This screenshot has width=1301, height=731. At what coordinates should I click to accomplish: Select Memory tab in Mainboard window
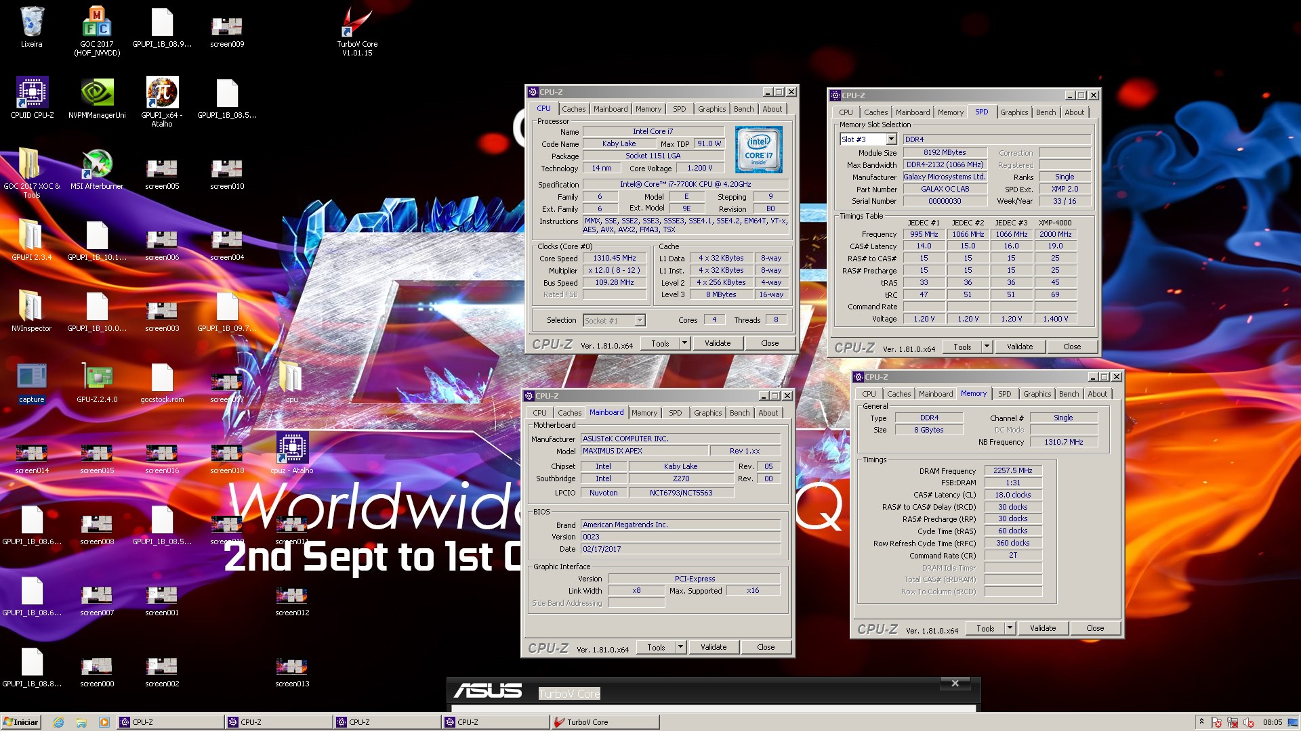[x=644, y=413]
